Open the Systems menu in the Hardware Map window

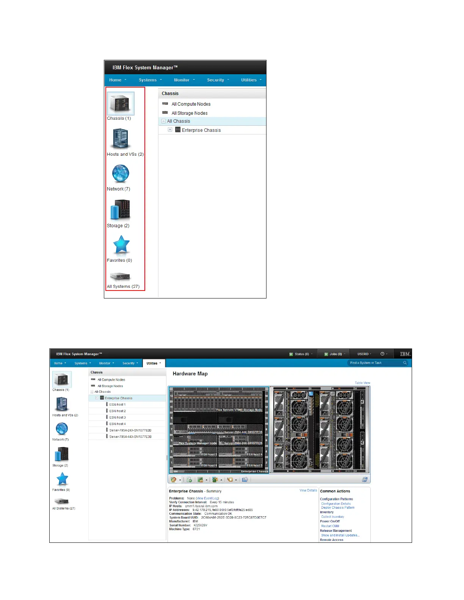point(83,363)
